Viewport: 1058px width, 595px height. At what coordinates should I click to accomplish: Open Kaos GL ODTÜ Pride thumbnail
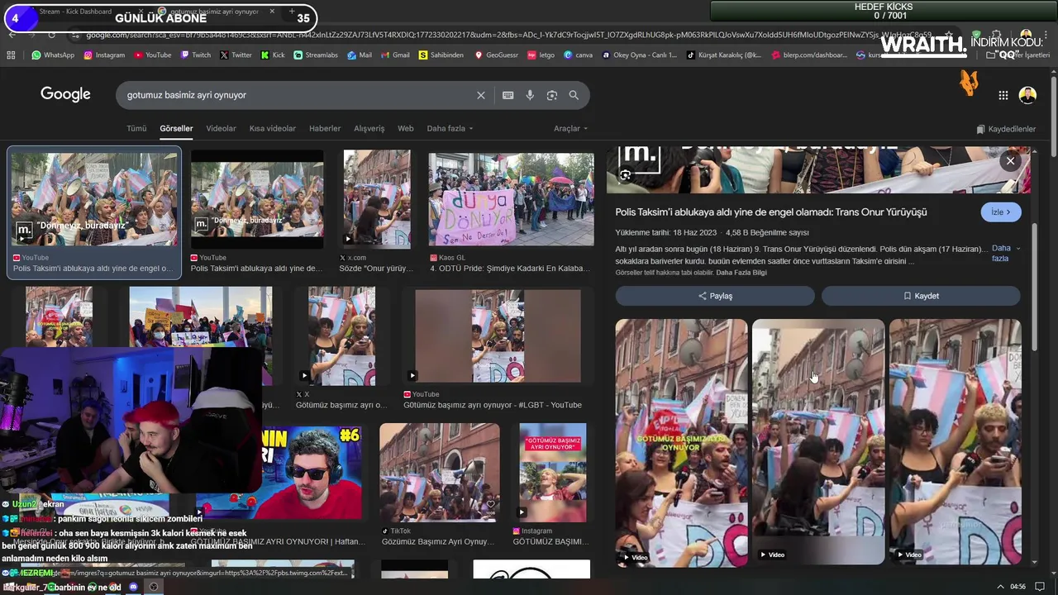511,198
